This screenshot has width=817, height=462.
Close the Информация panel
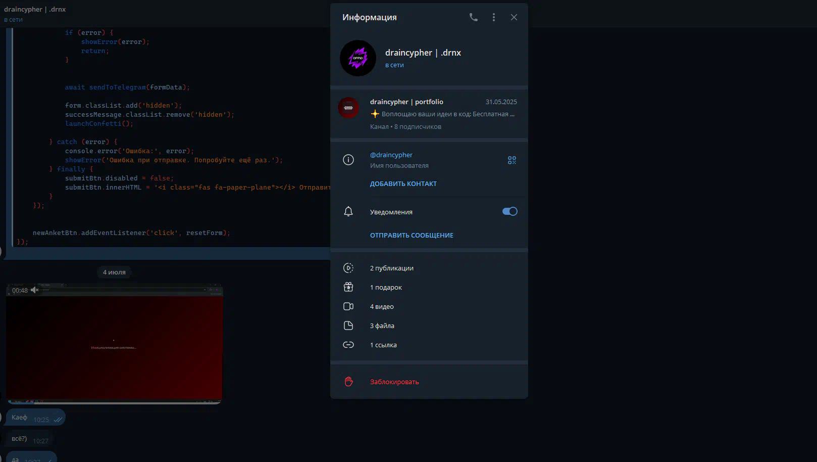coord(514,17)
